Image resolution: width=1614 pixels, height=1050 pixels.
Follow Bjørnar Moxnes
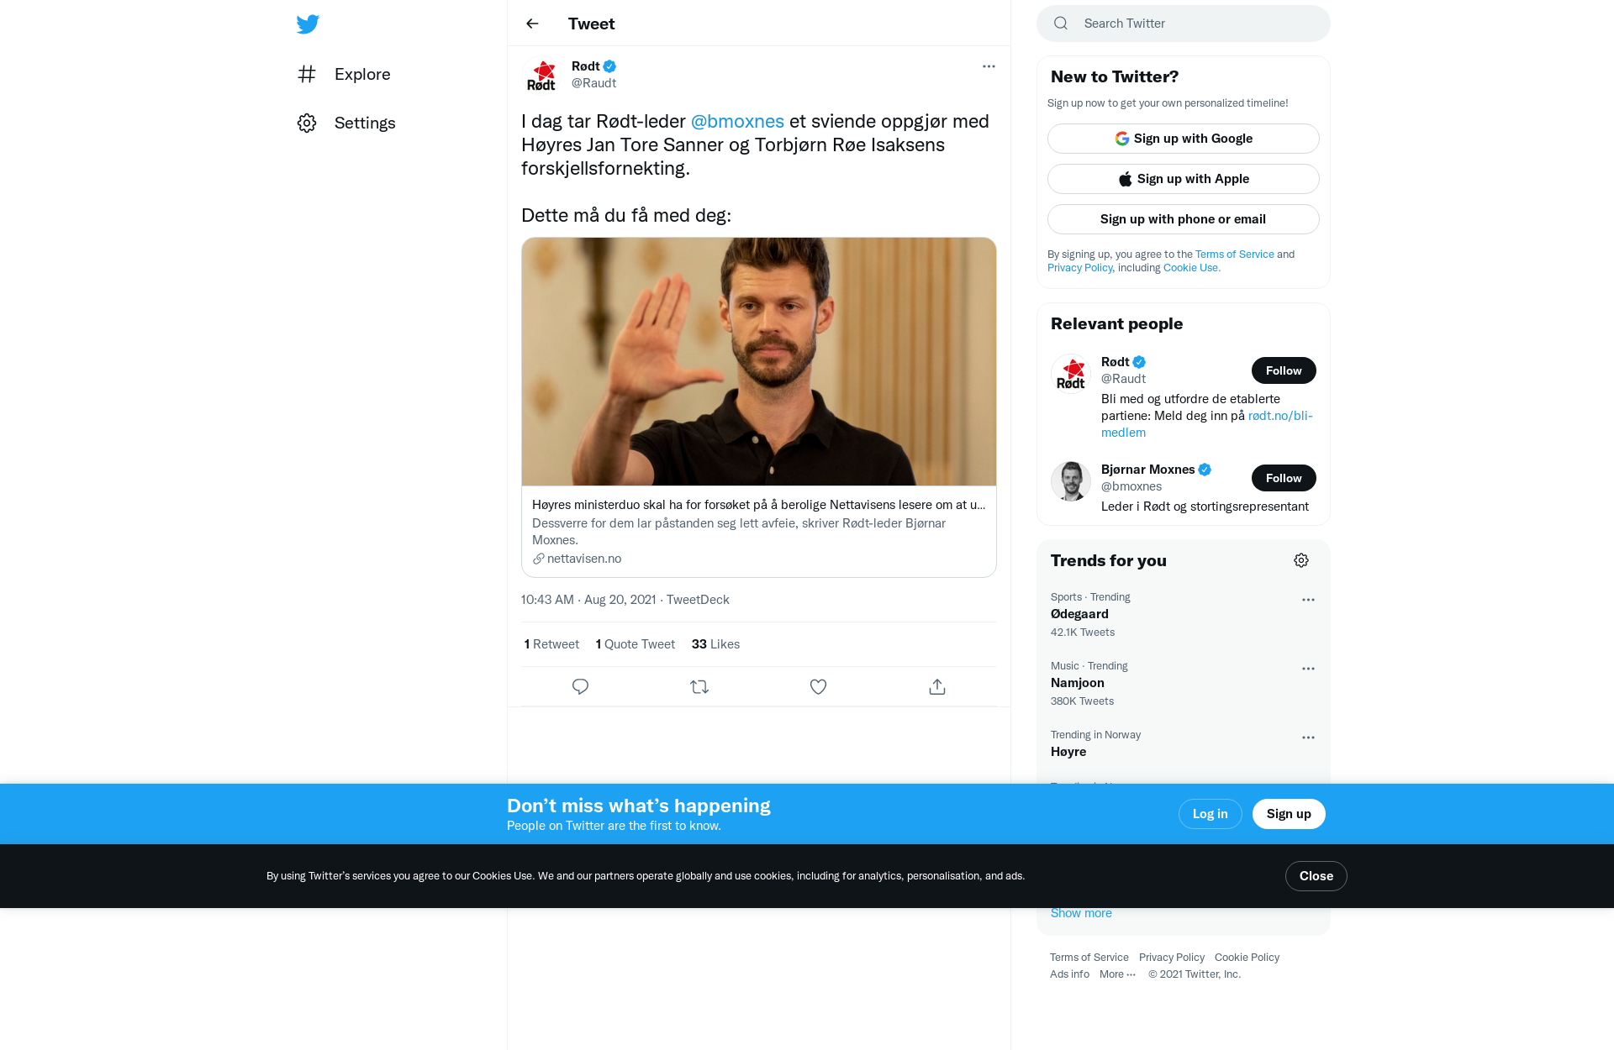click(1284, 478)
